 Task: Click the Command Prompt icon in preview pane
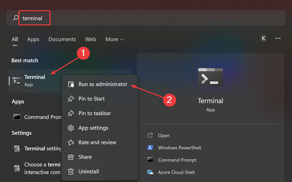click(150, 160)
